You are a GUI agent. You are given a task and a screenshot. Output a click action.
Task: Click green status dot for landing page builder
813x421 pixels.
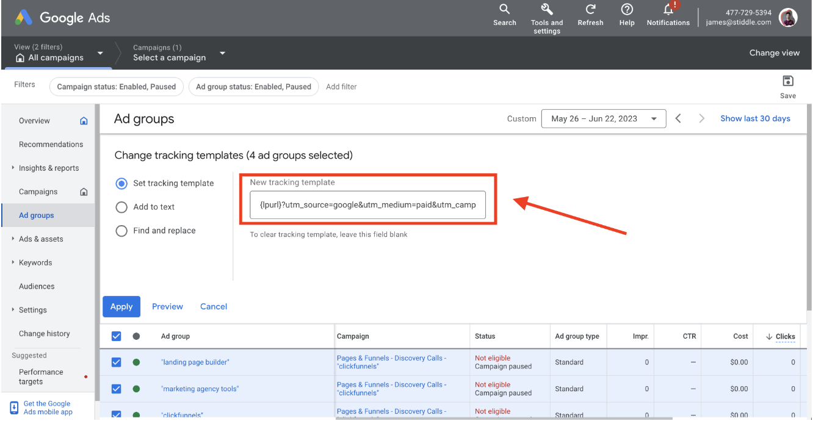(x=136, y=362)
